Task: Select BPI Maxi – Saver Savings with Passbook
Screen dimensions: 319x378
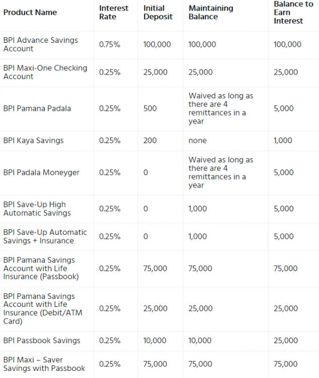Action: pyautogui.click(x=44, y=364)
